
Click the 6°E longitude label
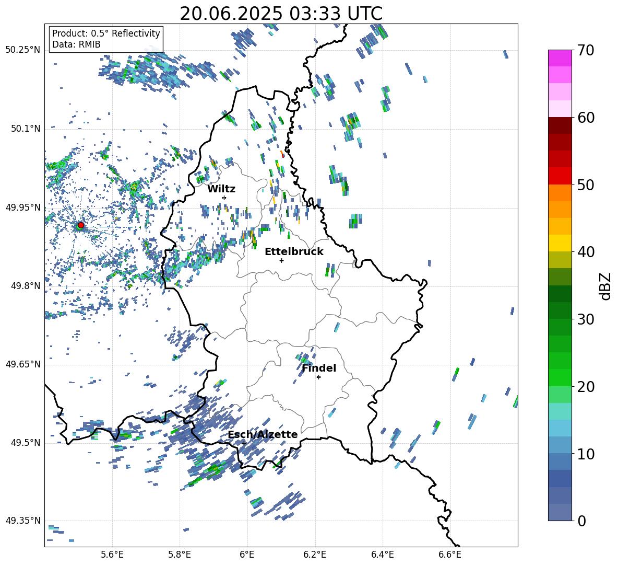(x=247, y=555)
